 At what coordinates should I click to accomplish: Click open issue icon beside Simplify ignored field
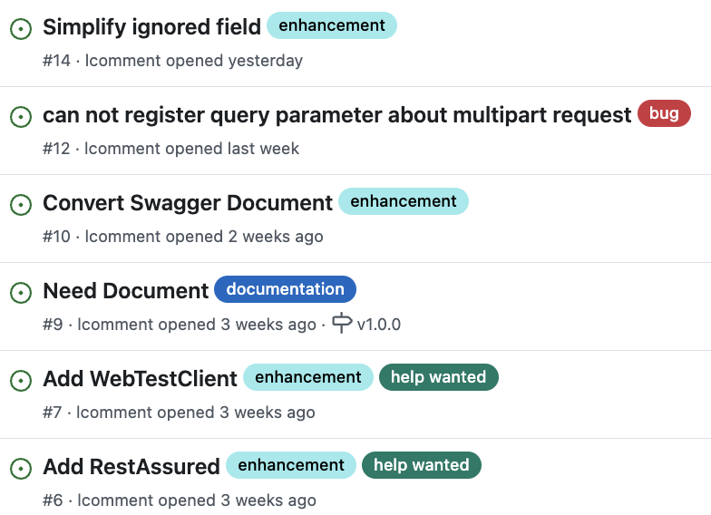pyautogui.click(x=21, y=29)
